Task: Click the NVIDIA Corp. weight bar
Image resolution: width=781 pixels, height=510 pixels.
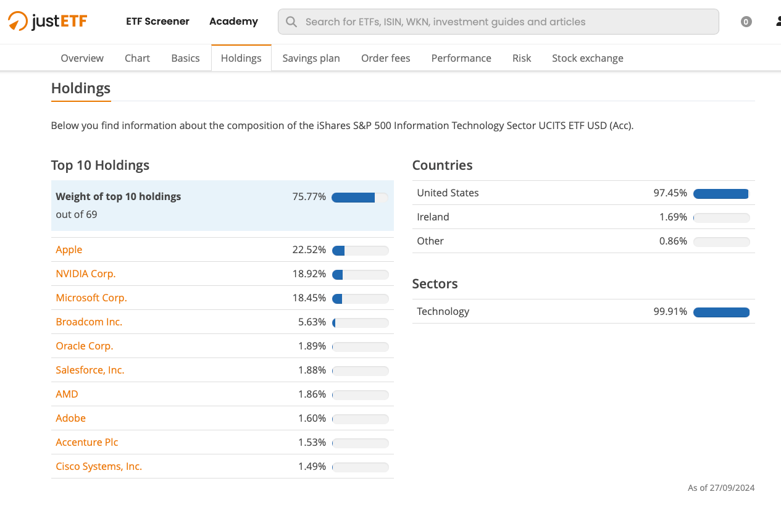Action: pyautogui.click(x=361, y=275)
